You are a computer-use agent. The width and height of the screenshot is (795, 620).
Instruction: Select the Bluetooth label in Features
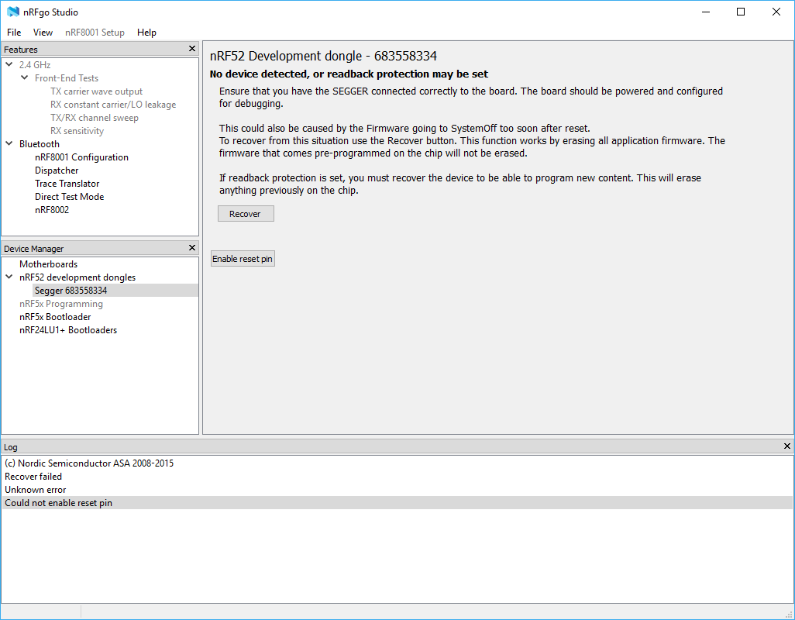click(39, 144)
